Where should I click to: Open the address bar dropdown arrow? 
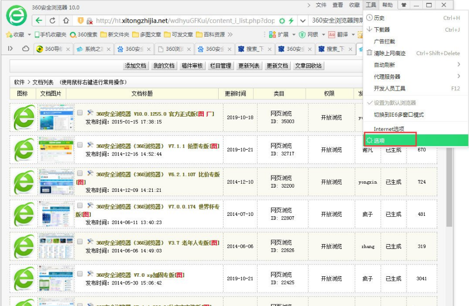click(303, 21)
